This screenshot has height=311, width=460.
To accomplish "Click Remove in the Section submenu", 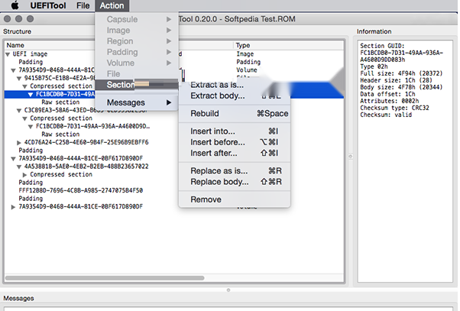I will pos(206,199).
